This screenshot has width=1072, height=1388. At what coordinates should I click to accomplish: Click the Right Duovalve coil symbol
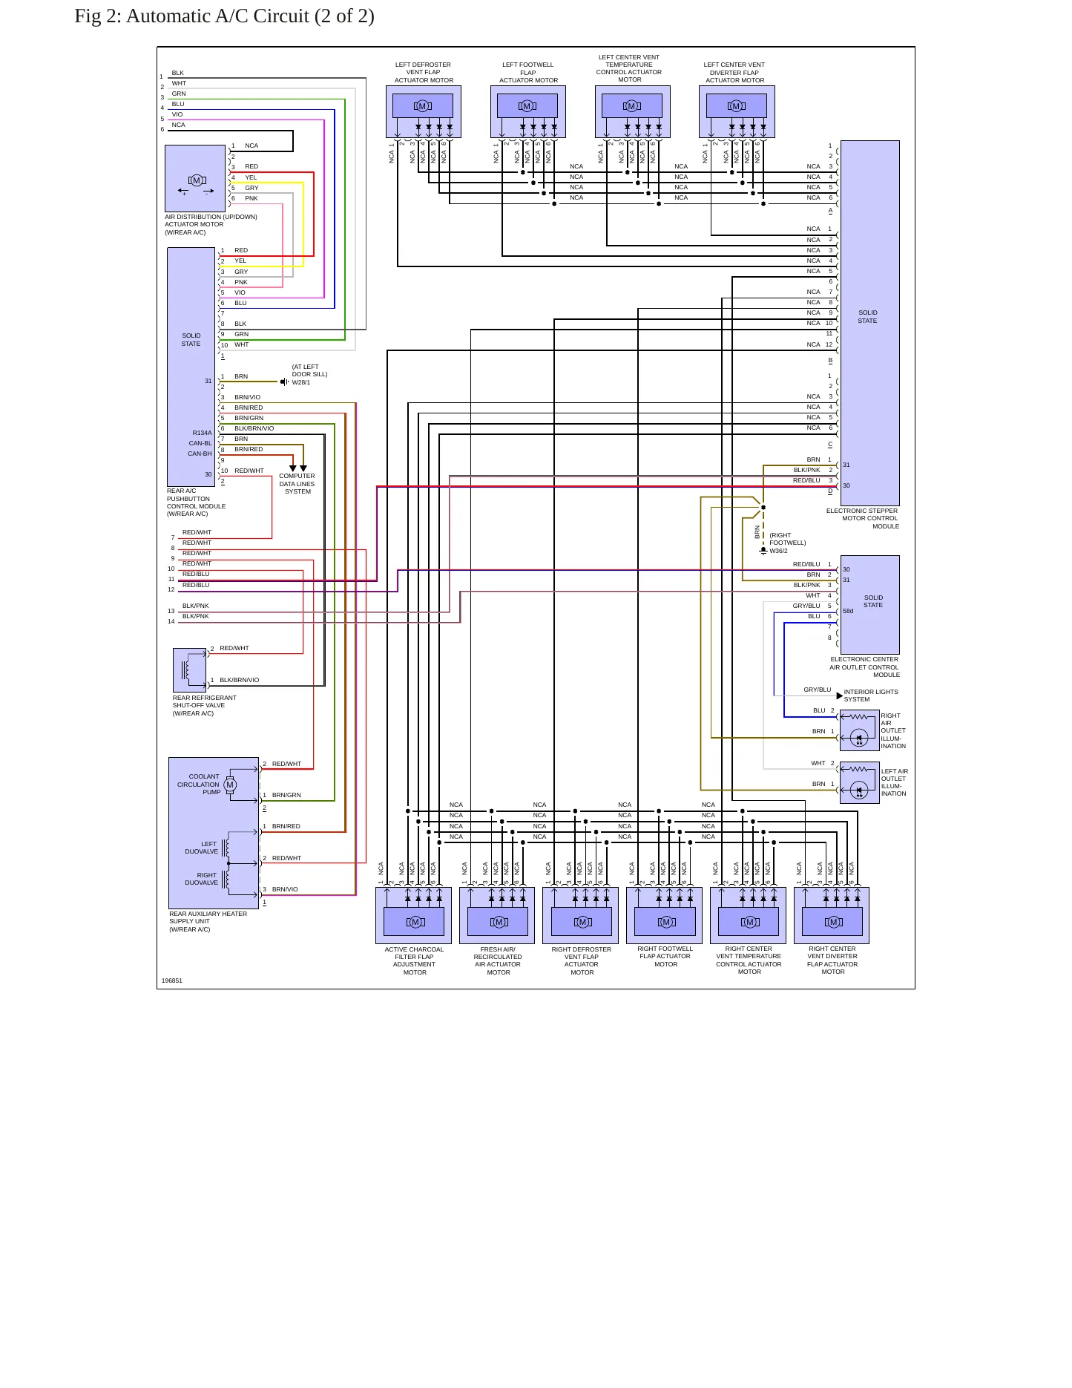[x=226, y=879]
